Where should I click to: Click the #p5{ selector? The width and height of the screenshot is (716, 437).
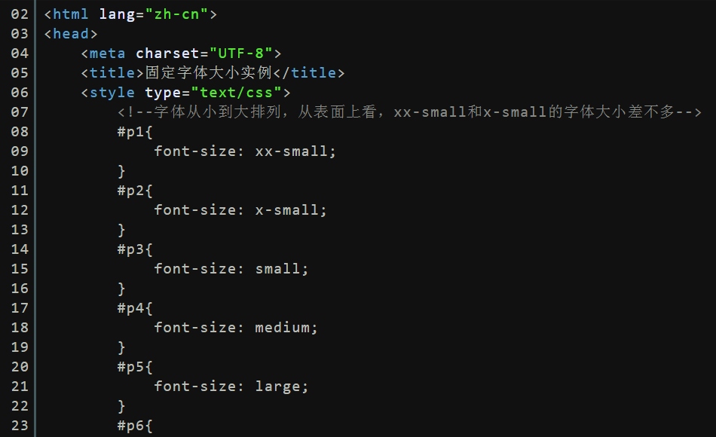(135, 367)
